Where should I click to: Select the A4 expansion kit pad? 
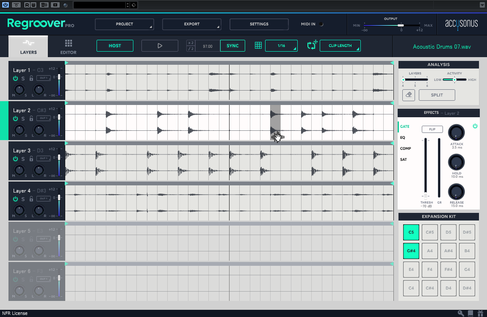tap(429, 251)
